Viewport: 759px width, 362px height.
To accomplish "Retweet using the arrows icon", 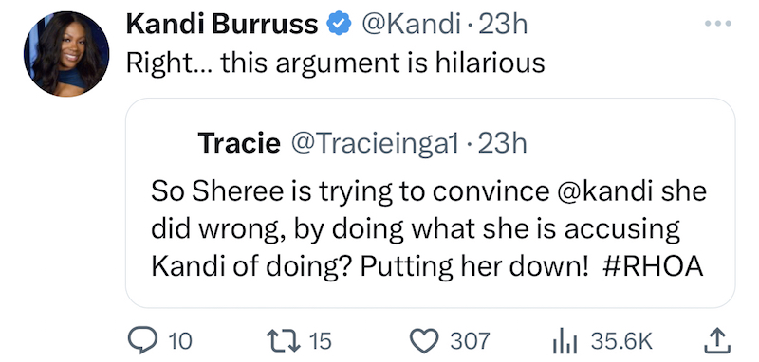I will [x=285, y=341].
